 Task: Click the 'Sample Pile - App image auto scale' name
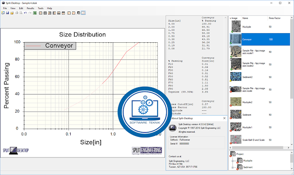point(254,90)
